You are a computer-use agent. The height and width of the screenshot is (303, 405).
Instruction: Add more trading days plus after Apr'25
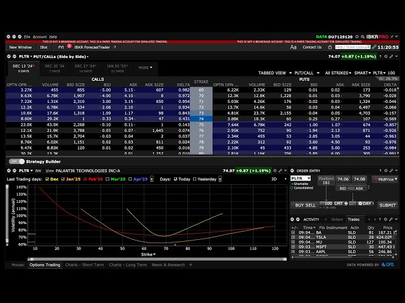point(152,179)
